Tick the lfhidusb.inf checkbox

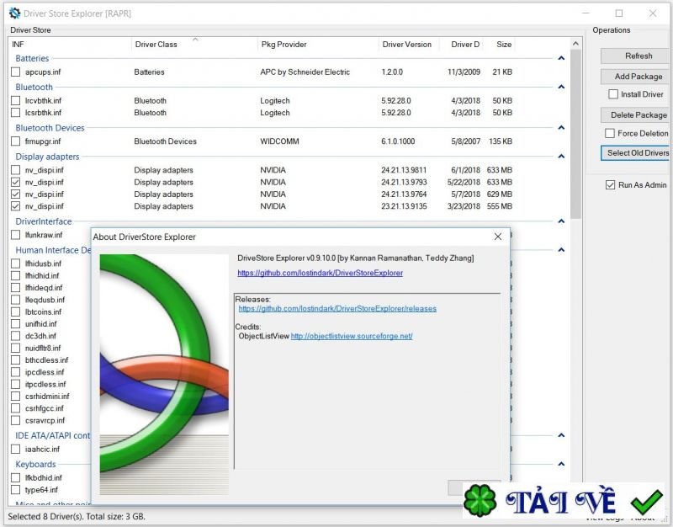[x=15, y=263]
